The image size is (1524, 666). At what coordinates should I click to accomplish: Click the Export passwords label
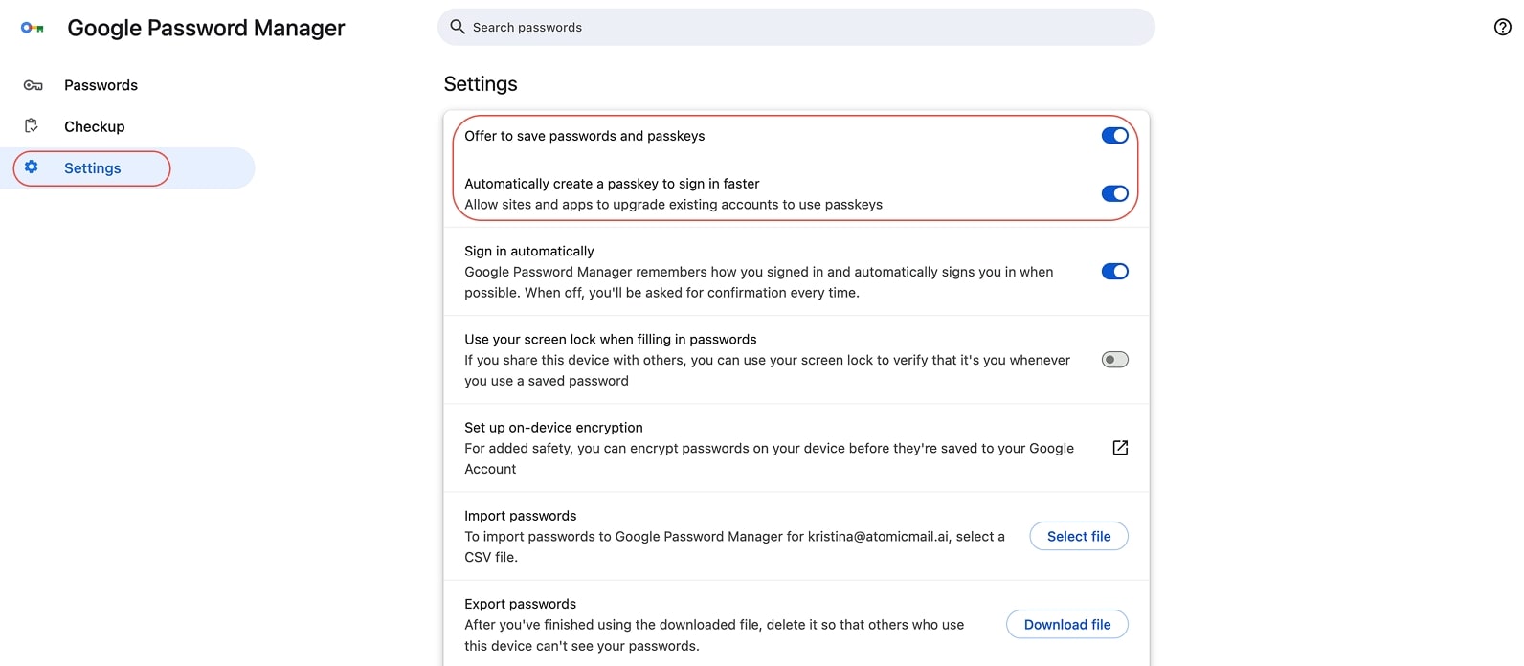[x=520, y=604]
